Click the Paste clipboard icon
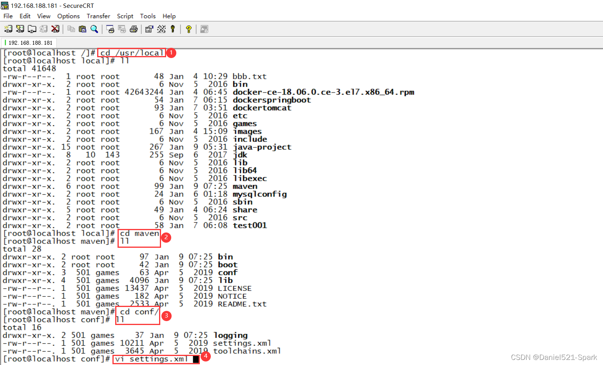 (82, 29)
